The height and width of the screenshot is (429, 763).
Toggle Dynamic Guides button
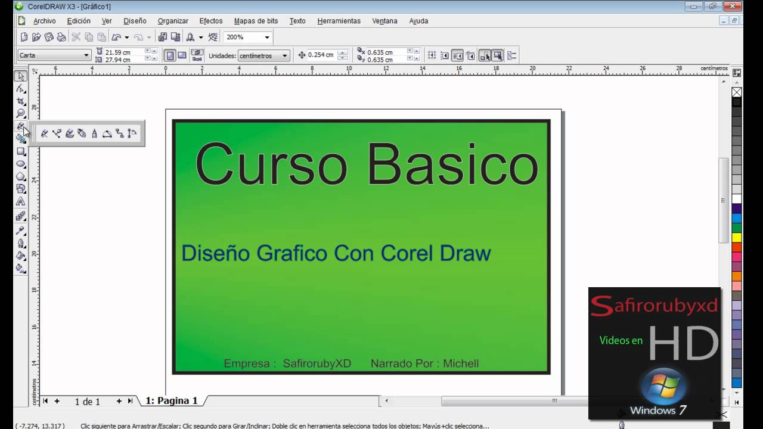point(470,55)
